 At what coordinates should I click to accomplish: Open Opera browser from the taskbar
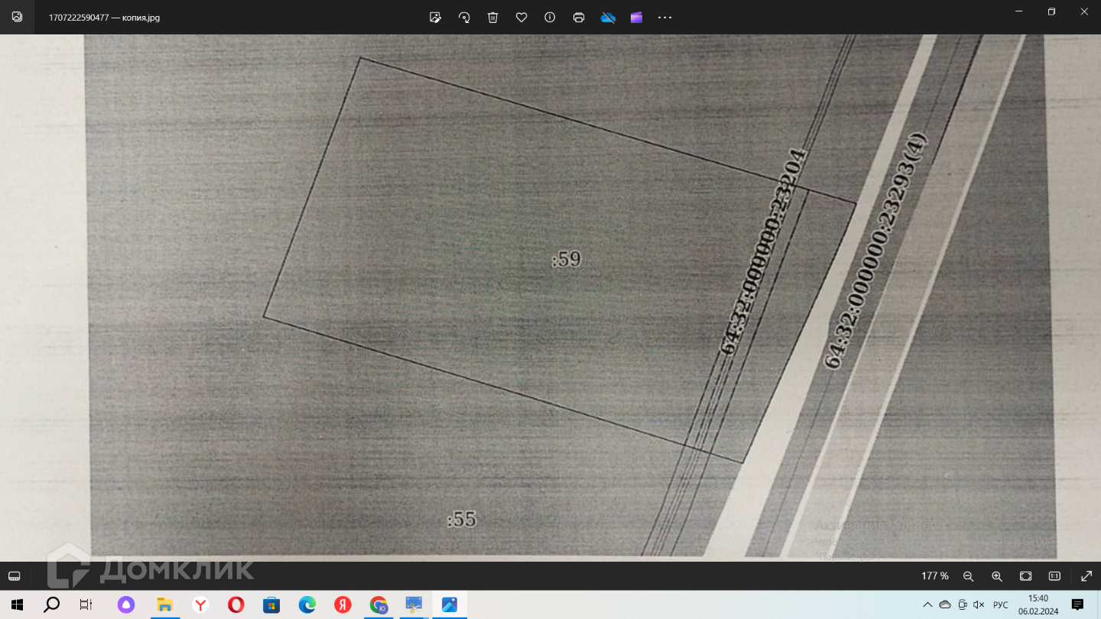tap(236, 605)
